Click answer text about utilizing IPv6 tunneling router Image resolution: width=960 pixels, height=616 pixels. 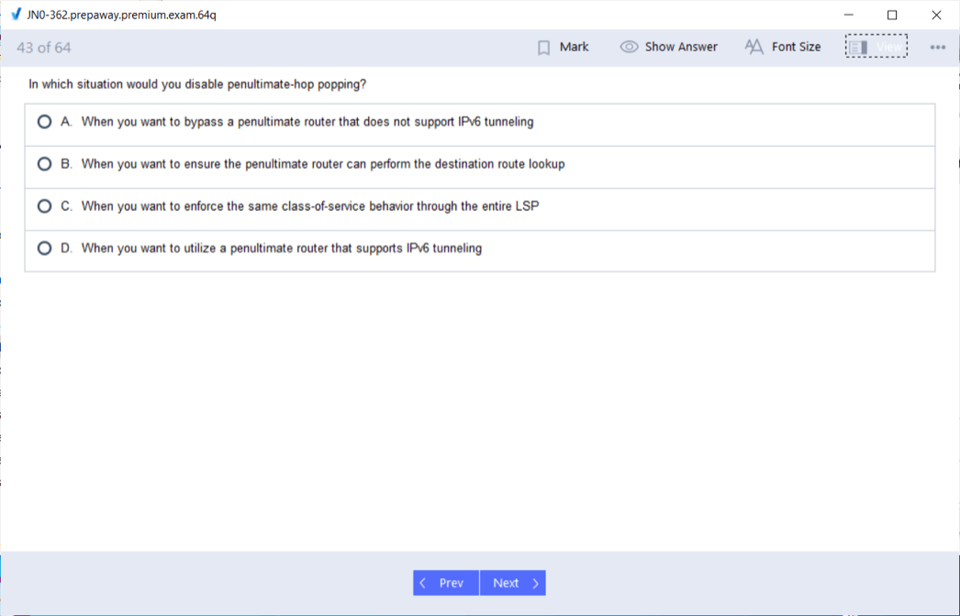pyautogui.click(x=282, y=248)
